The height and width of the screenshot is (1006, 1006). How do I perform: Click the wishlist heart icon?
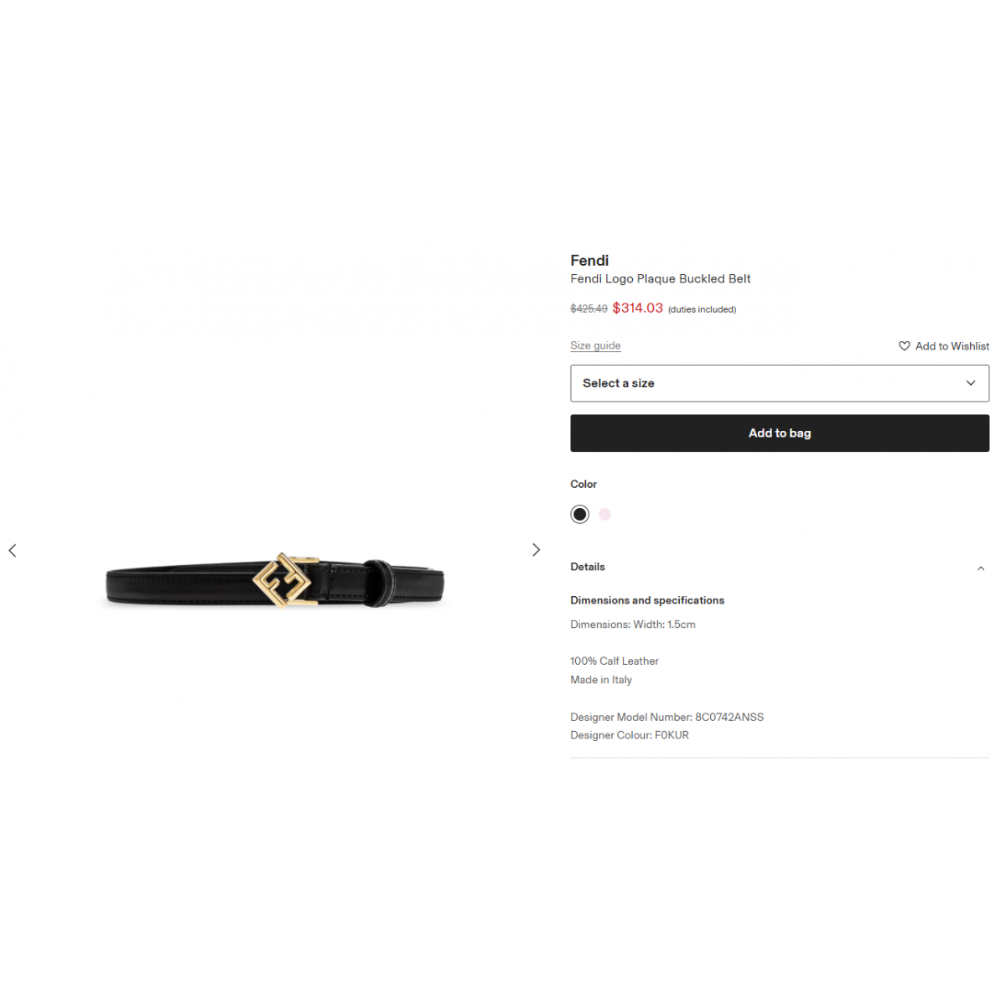(905, 346)
